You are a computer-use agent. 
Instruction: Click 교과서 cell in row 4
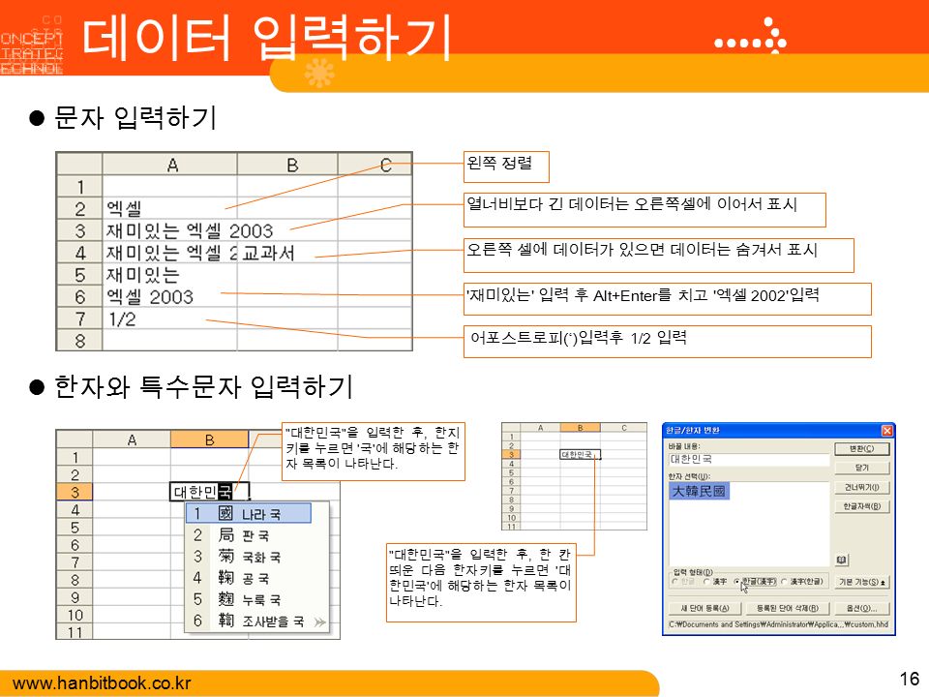coord(287,253)
